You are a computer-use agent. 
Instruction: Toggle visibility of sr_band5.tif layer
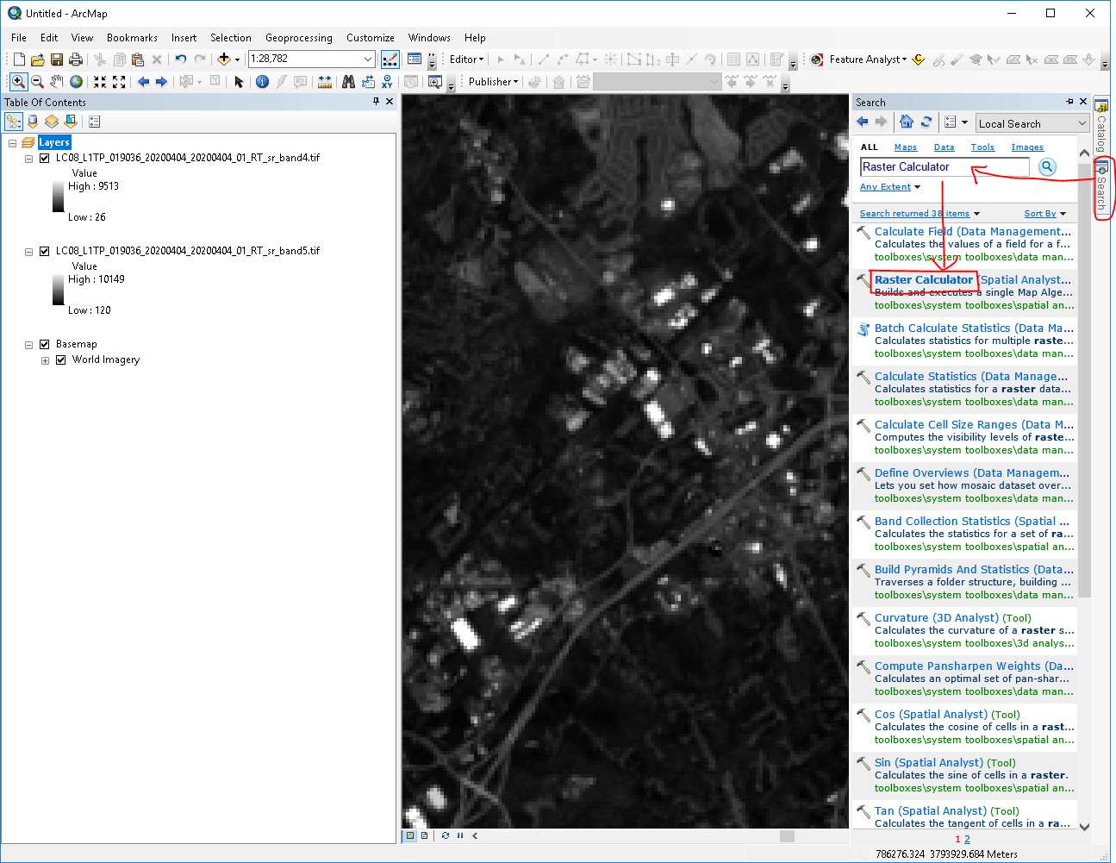[x=45, y=251]
